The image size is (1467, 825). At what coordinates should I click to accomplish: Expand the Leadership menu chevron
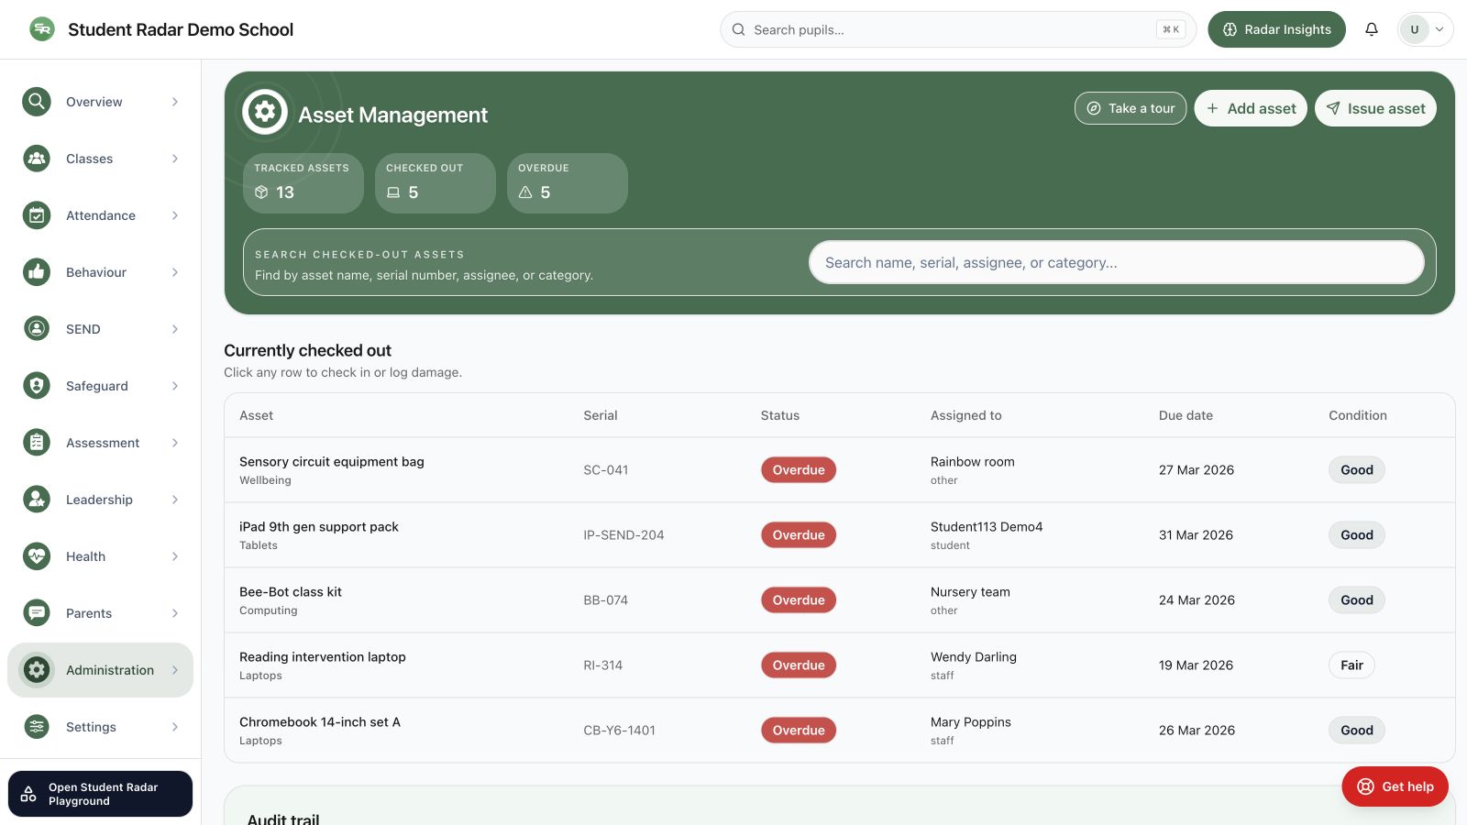[175, 500]
